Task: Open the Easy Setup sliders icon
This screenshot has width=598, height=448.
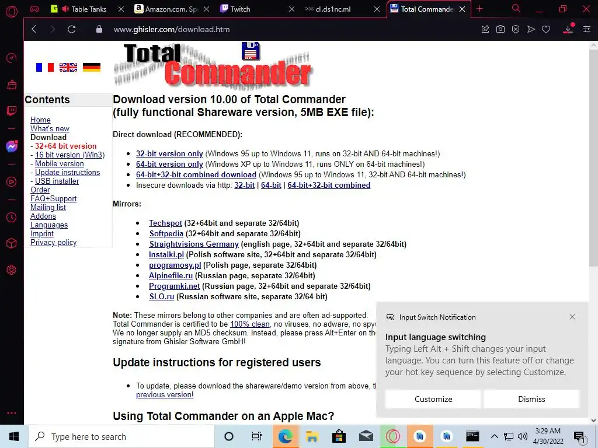Action: tap(587, 29)
